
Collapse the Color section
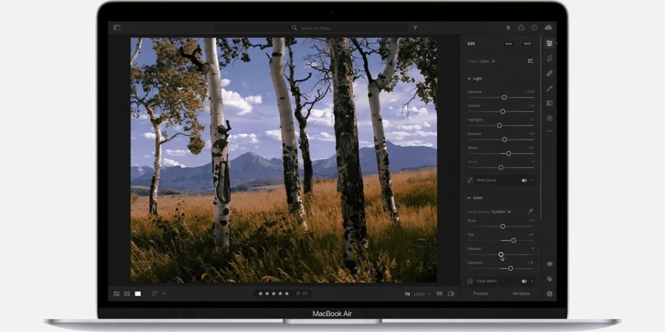tap(469, 198)
